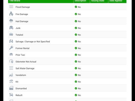Click the Salvage damage icon
Image resolution: width=135 pixels, height=101 pixels.
[x=11, y=41]
